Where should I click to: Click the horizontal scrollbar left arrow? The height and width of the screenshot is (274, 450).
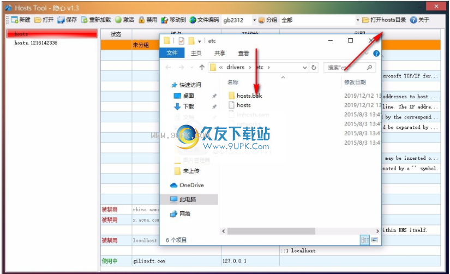tap(223, 231)
